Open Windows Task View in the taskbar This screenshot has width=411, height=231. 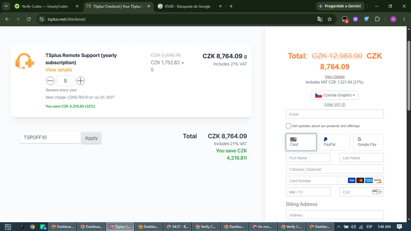tap(8, 227)
